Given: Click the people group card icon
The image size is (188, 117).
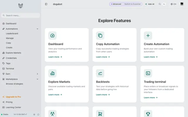Looking at the screenshot, I should (x=52, y=114).
